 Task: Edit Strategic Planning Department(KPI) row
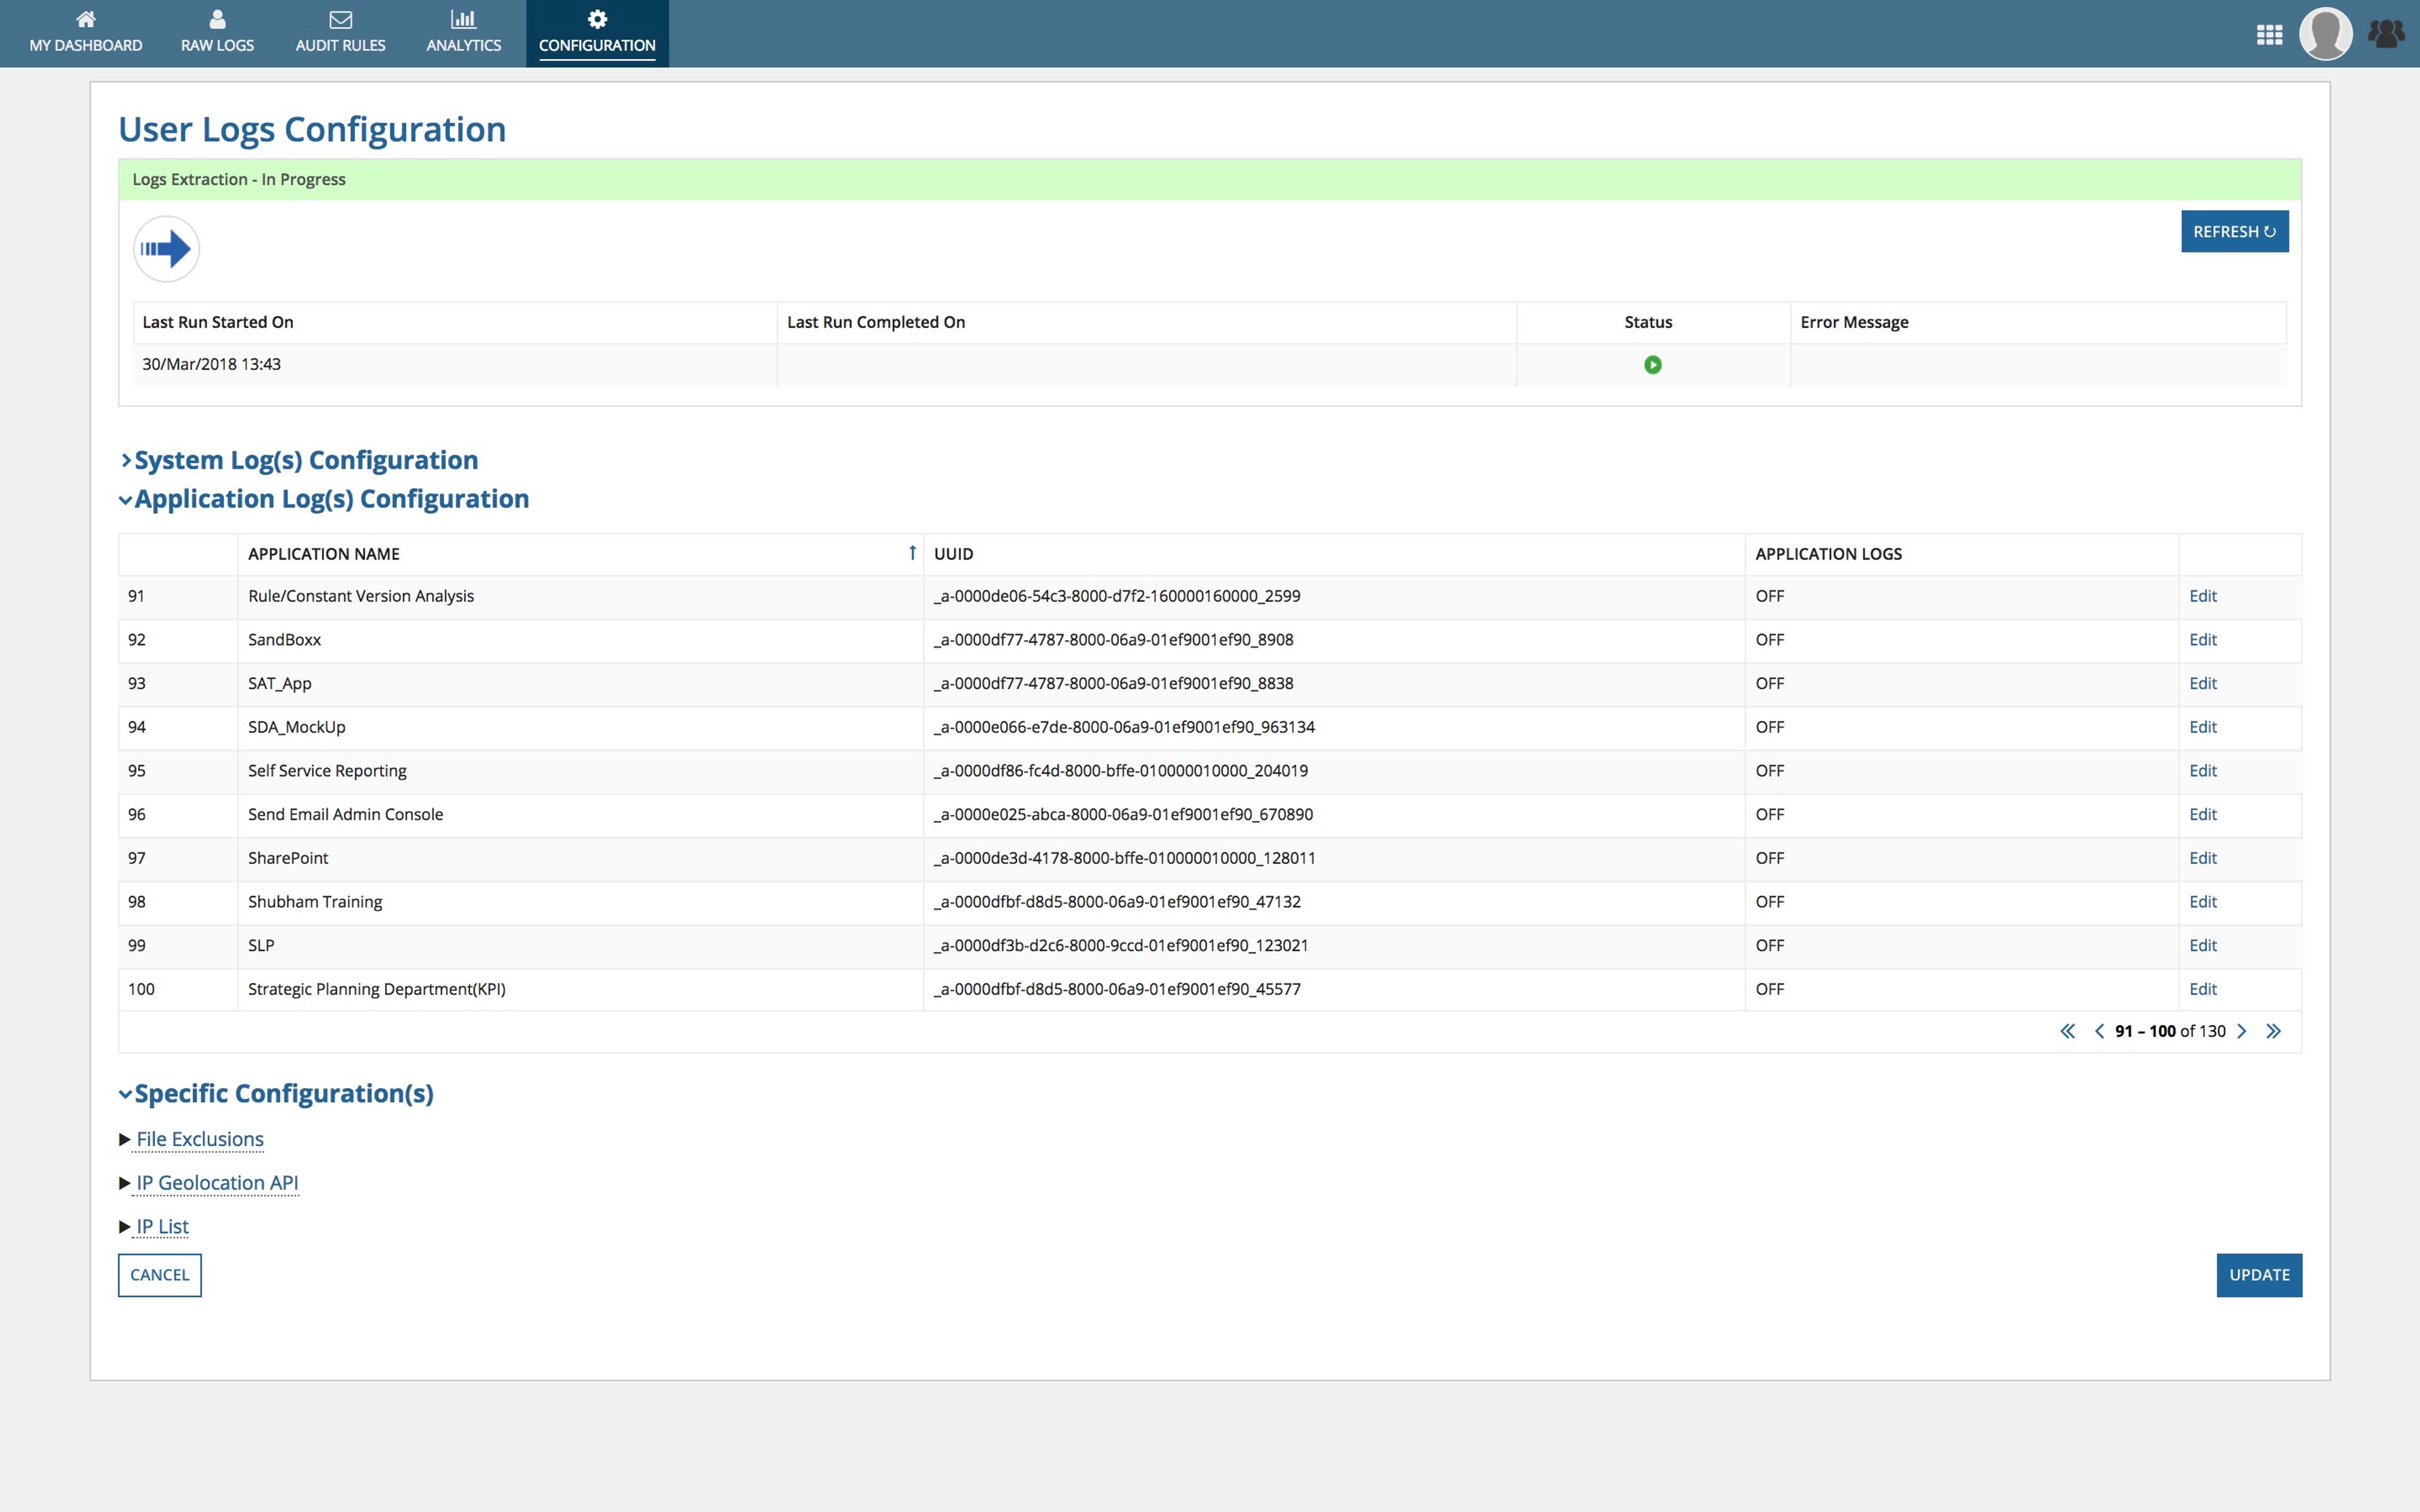coord(2202,989)
